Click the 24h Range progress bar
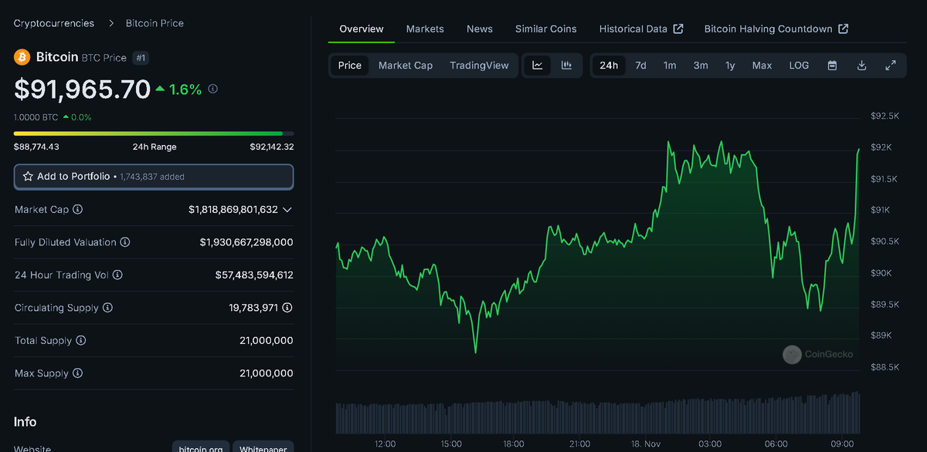This screenshot has width=927, height=452. point(154,133)
